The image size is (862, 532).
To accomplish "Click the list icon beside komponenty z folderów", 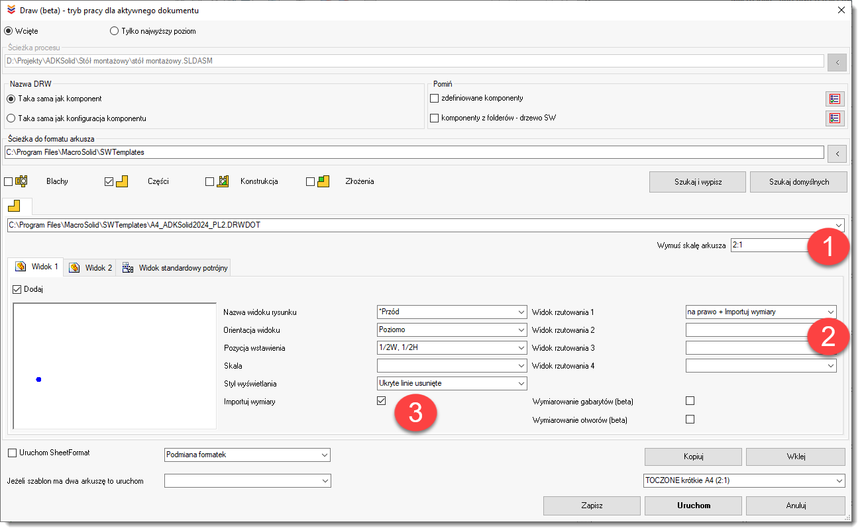I will pyautogui.click(x=834, y=118).
